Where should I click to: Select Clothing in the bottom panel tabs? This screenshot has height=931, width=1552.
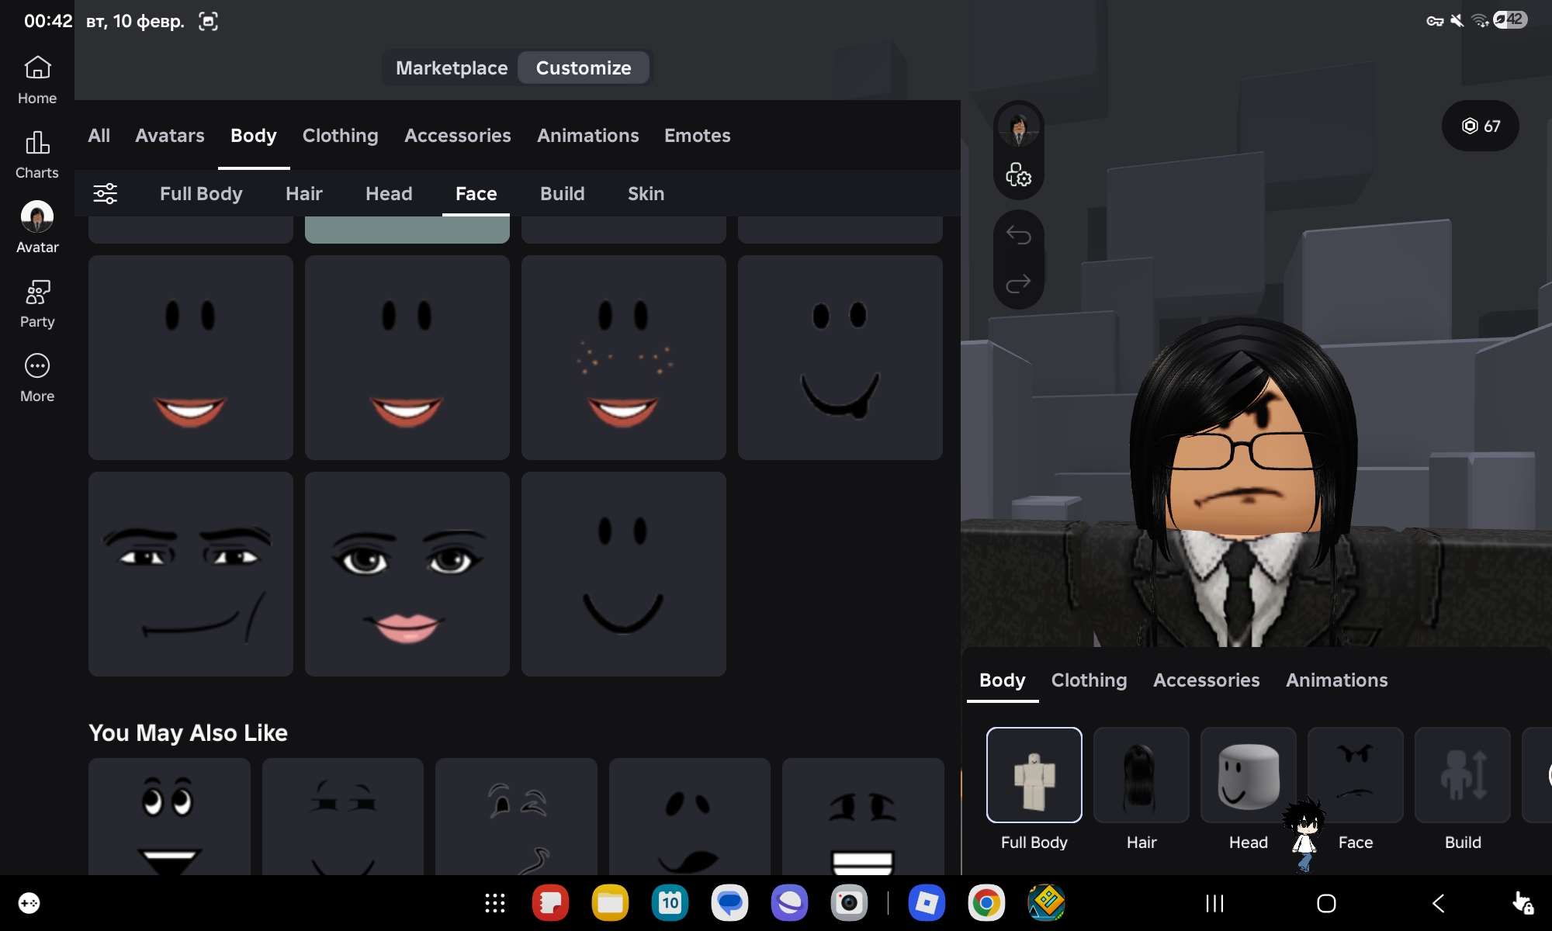coord(1089,680)
